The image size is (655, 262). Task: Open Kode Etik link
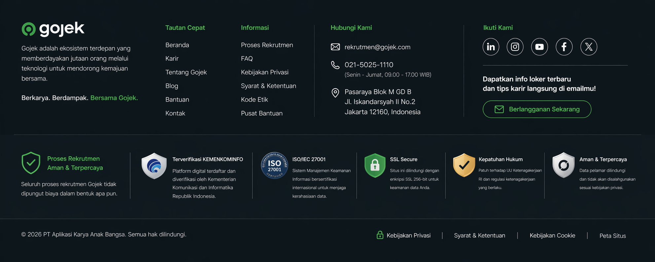[x=254, y=99]
